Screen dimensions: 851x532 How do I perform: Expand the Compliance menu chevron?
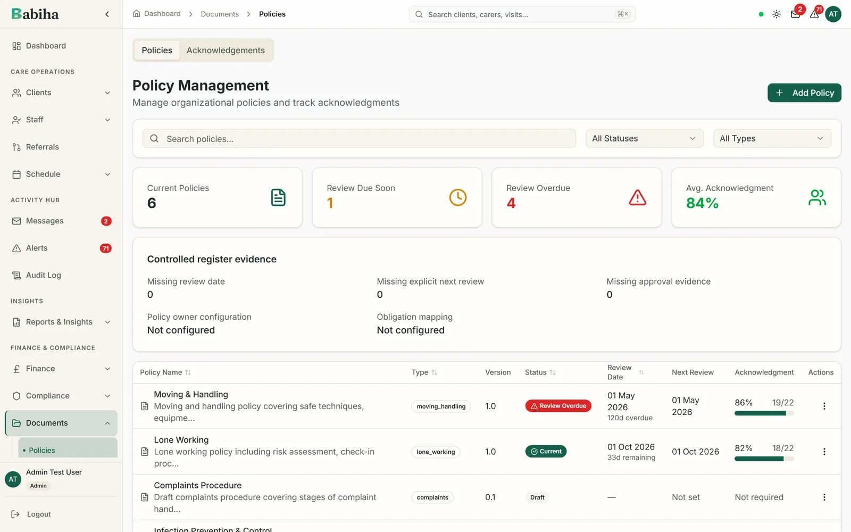coord(107,396)
